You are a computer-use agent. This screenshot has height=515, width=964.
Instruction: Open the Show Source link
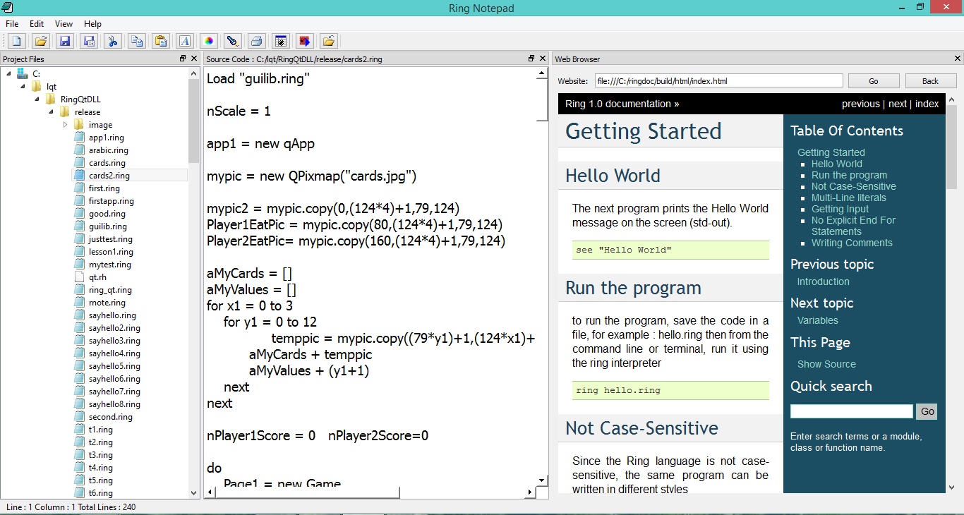tap(826, 364)
